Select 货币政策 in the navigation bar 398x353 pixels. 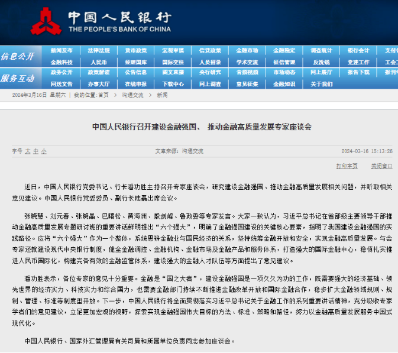click(136, 51)
